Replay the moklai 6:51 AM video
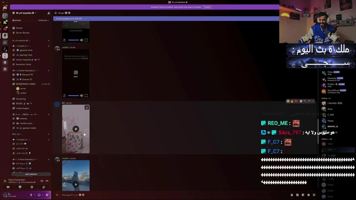 (x=64, y=96)
